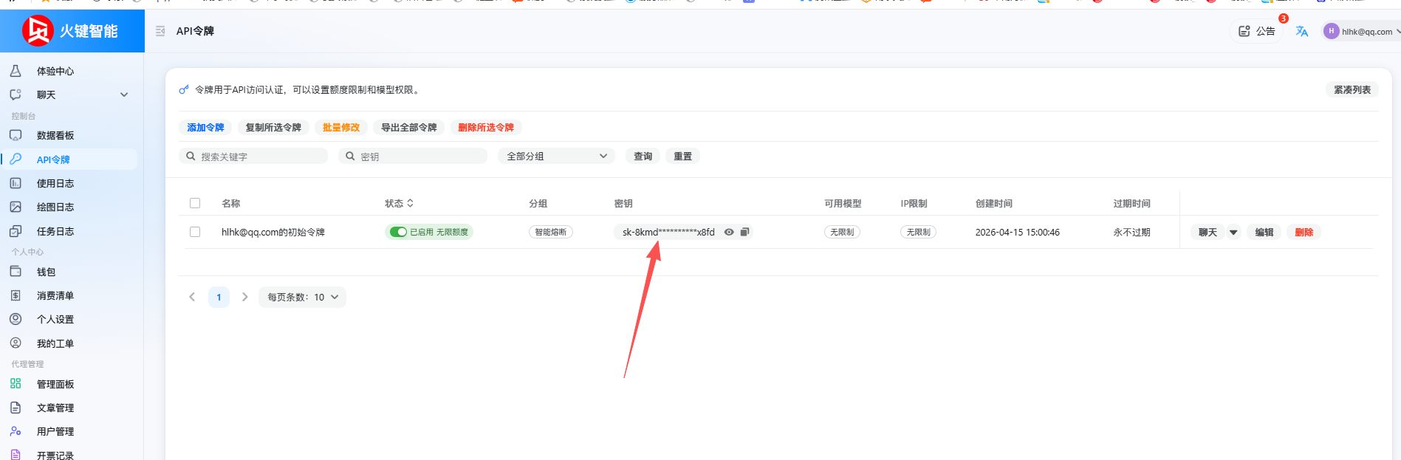Open 钱包 wallet in the sidebar
Image resolution: width=1401 pixels, height=460 pixels.
[46, 272]
